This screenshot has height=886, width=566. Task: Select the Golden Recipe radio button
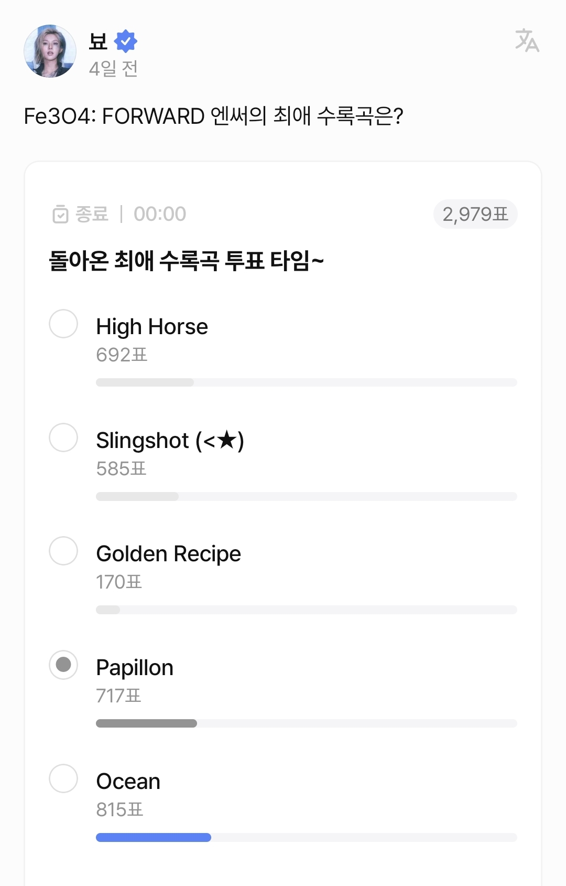pyautogui.click(x=63, y=551)
